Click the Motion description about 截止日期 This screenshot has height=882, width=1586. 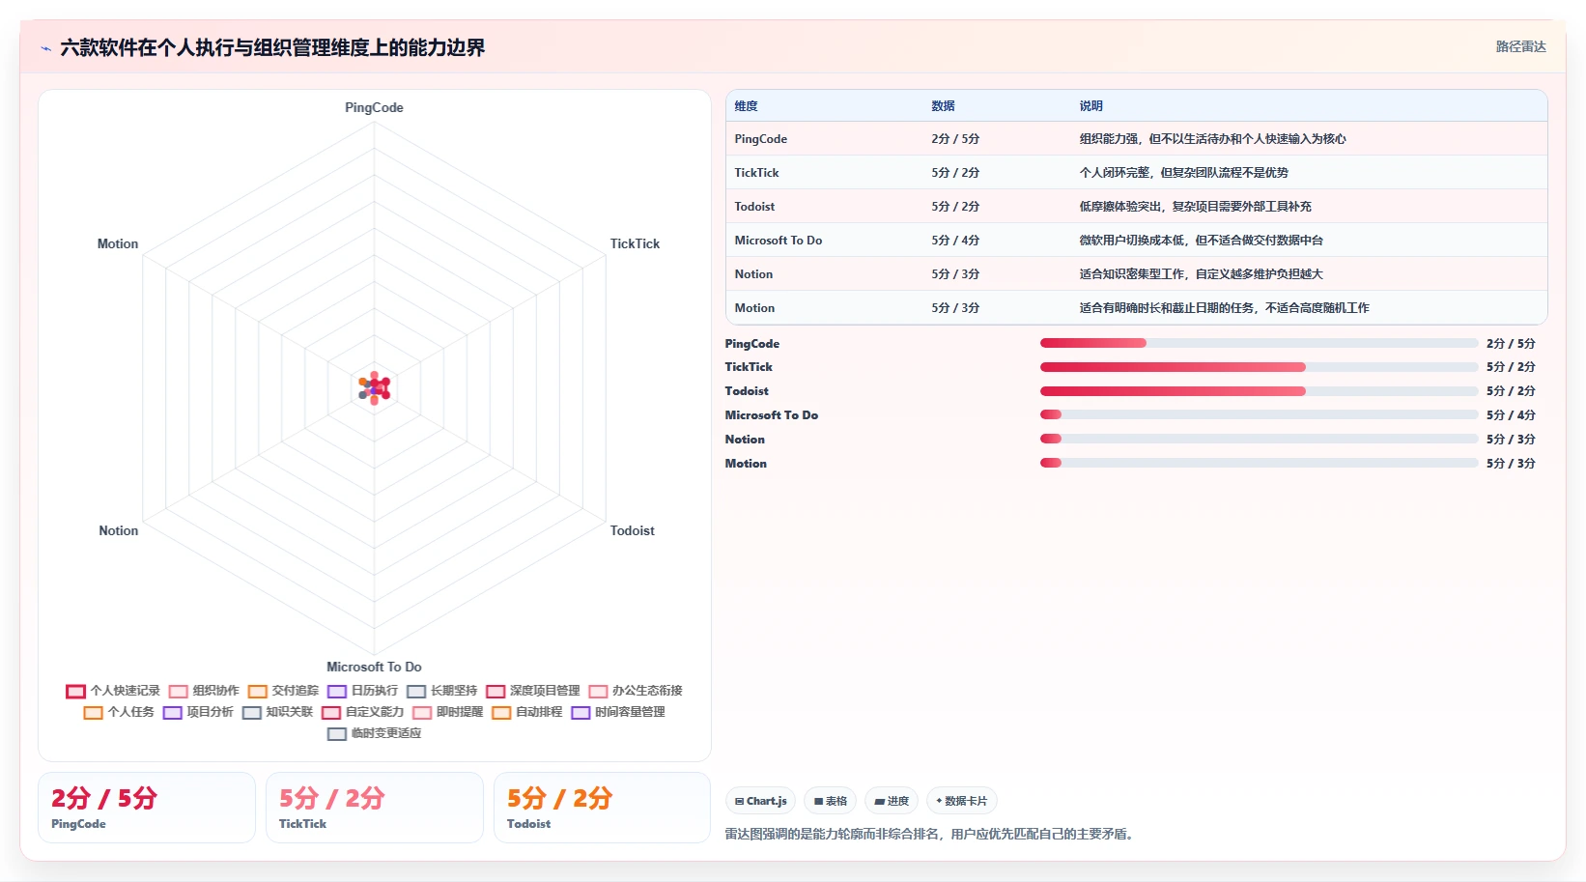click(1224, 308)
